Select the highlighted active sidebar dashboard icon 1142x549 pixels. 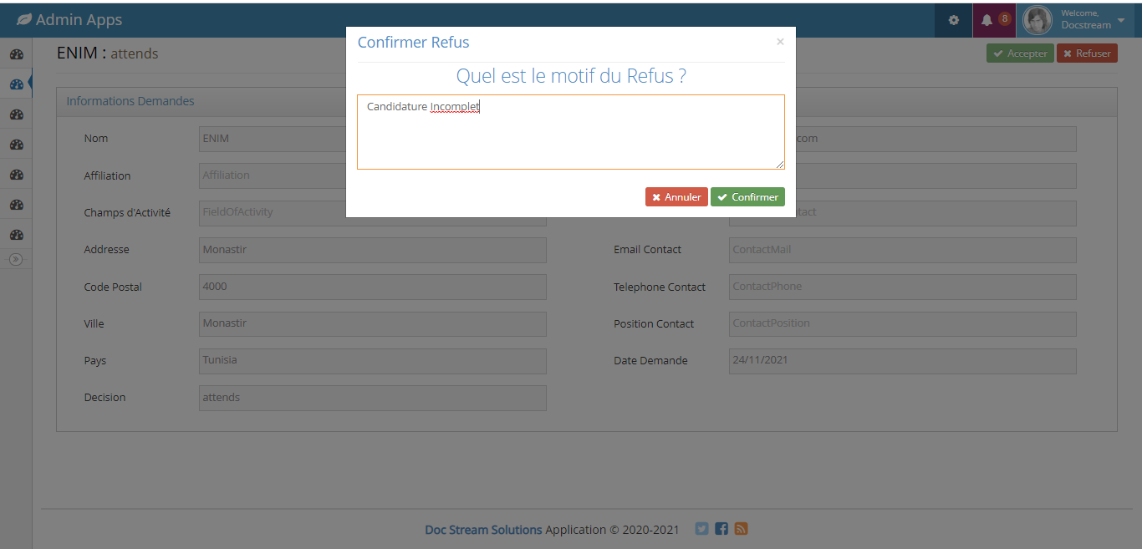16,84
